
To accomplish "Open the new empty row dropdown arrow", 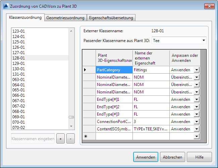I will 197,136.
